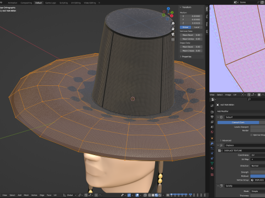Open the Particles properties tab icon
Viewport: 265px width, 198px height.
pos(212,148)
